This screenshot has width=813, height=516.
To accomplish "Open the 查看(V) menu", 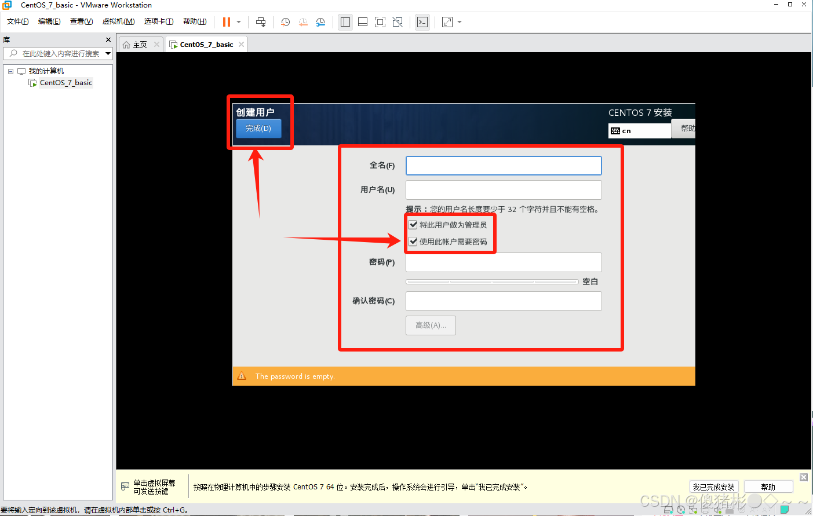I will 81,21.
